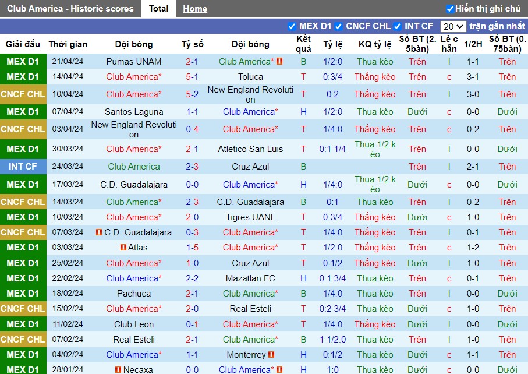The height and width of the screenshot is (374, 528).
Task: Click the 'Thời gian' column header
Action: (x=68, y=44)
